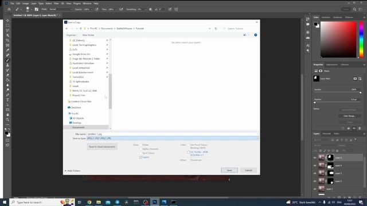The width and height of the screenshot is (367, 206).
Task: Open brush settings gear in options bar
Action: [150, 9]
